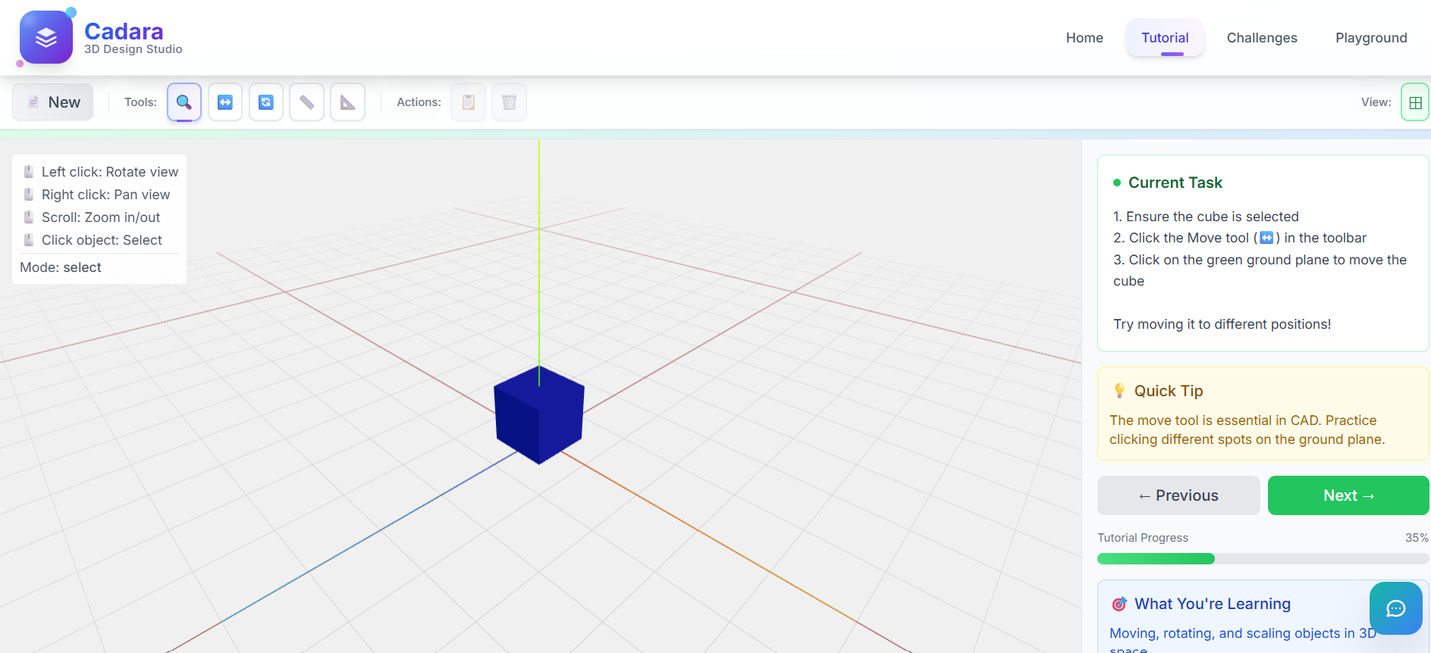Advance with the Next button
Screen dimensions: 1431x653
pyautogui.click(x=1348, y=495)
